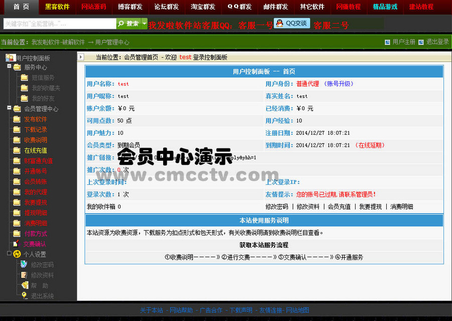Click the 我的收件箱 inbox text
Image resolution: width=452 pixels, height=321 pixels.
(101, 206)
